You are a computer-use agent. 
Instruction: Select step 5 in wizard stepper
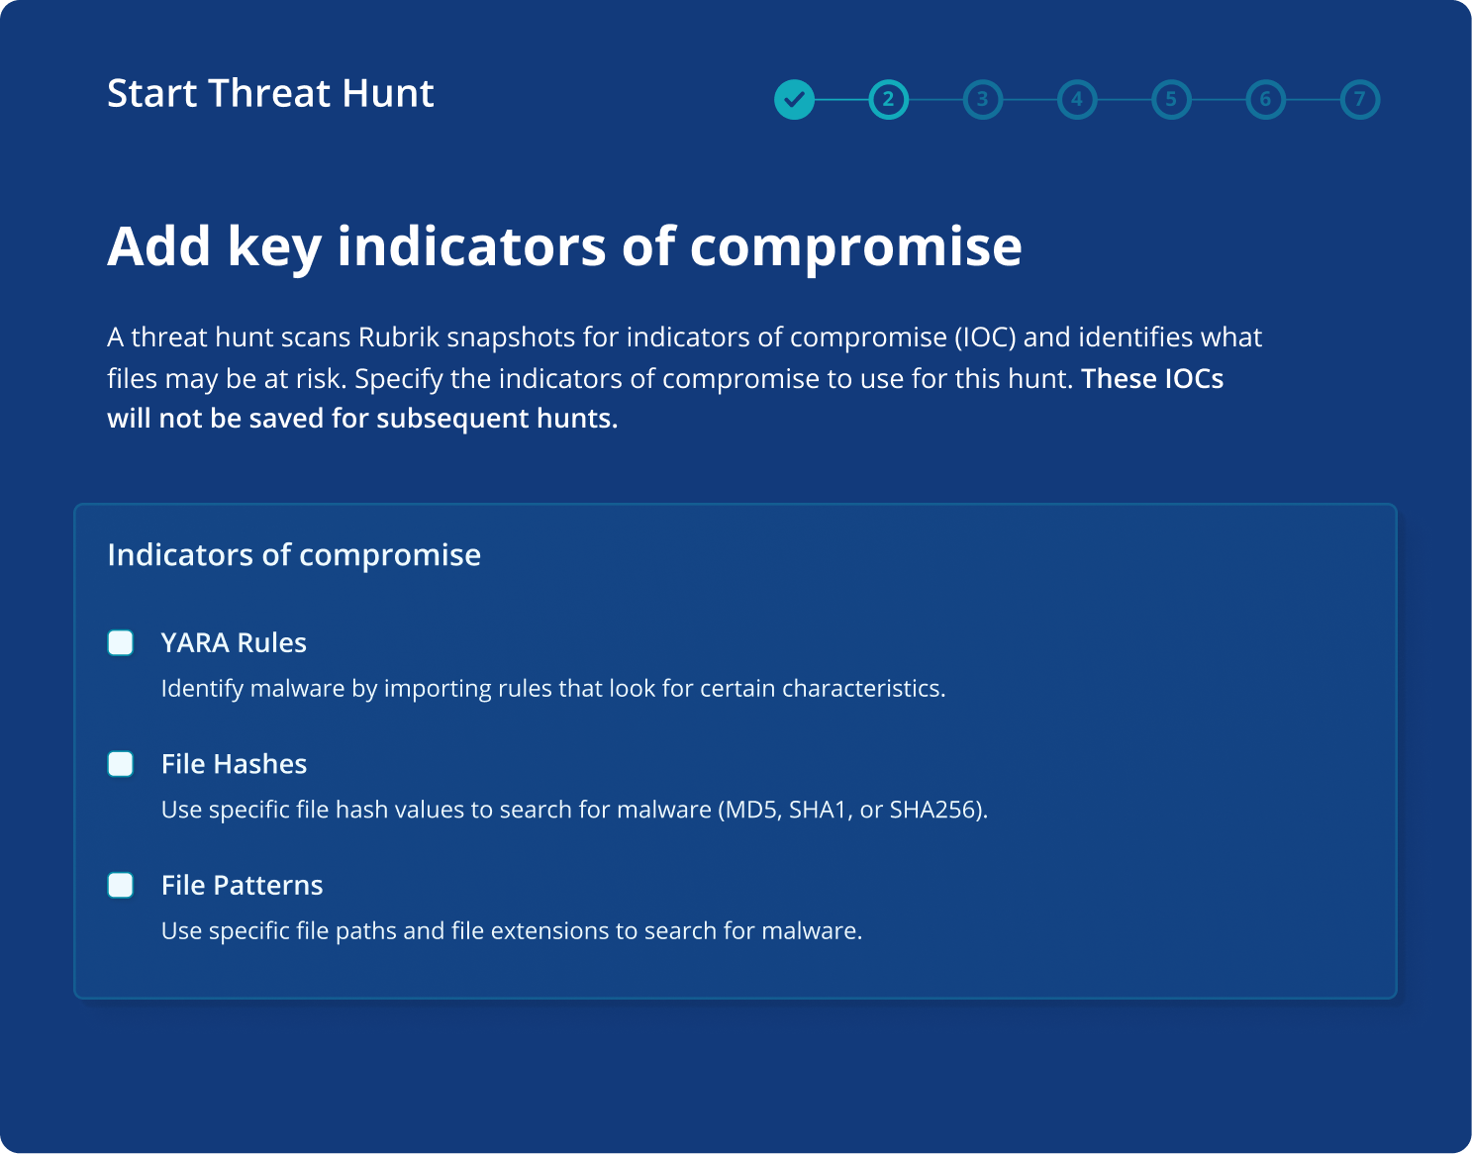pyautogui.click(x=1171, y=99)
